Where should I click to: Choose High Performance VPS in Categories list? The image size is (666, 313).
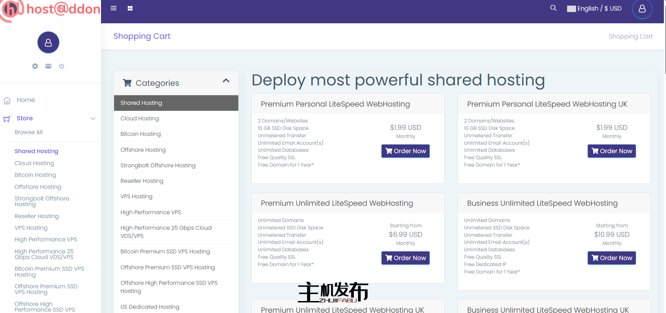pyautogui.click(x=176, y=212)
